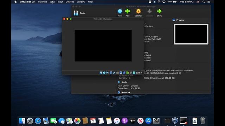Click the VM Preview thumbnail
The height and width of the screenshot is (126, 225).
[x=191, y=34]
